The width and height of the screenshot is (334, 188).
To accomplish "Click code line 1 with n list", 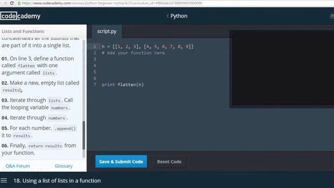I will click(x=147, y=46).
